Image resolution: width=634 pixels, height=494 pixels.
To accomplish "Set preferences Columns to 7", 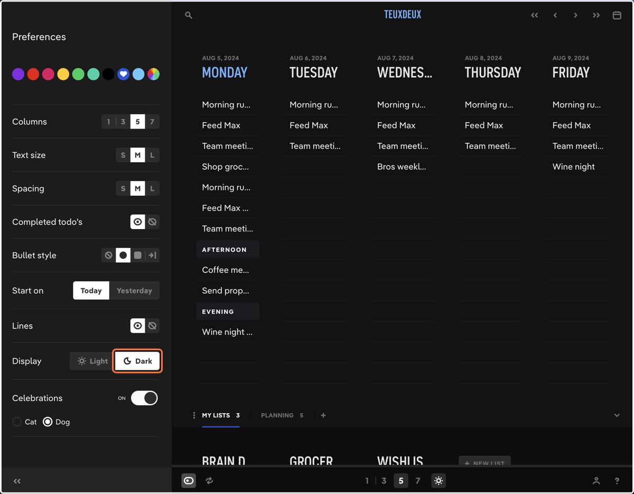I will pos(152,122).
